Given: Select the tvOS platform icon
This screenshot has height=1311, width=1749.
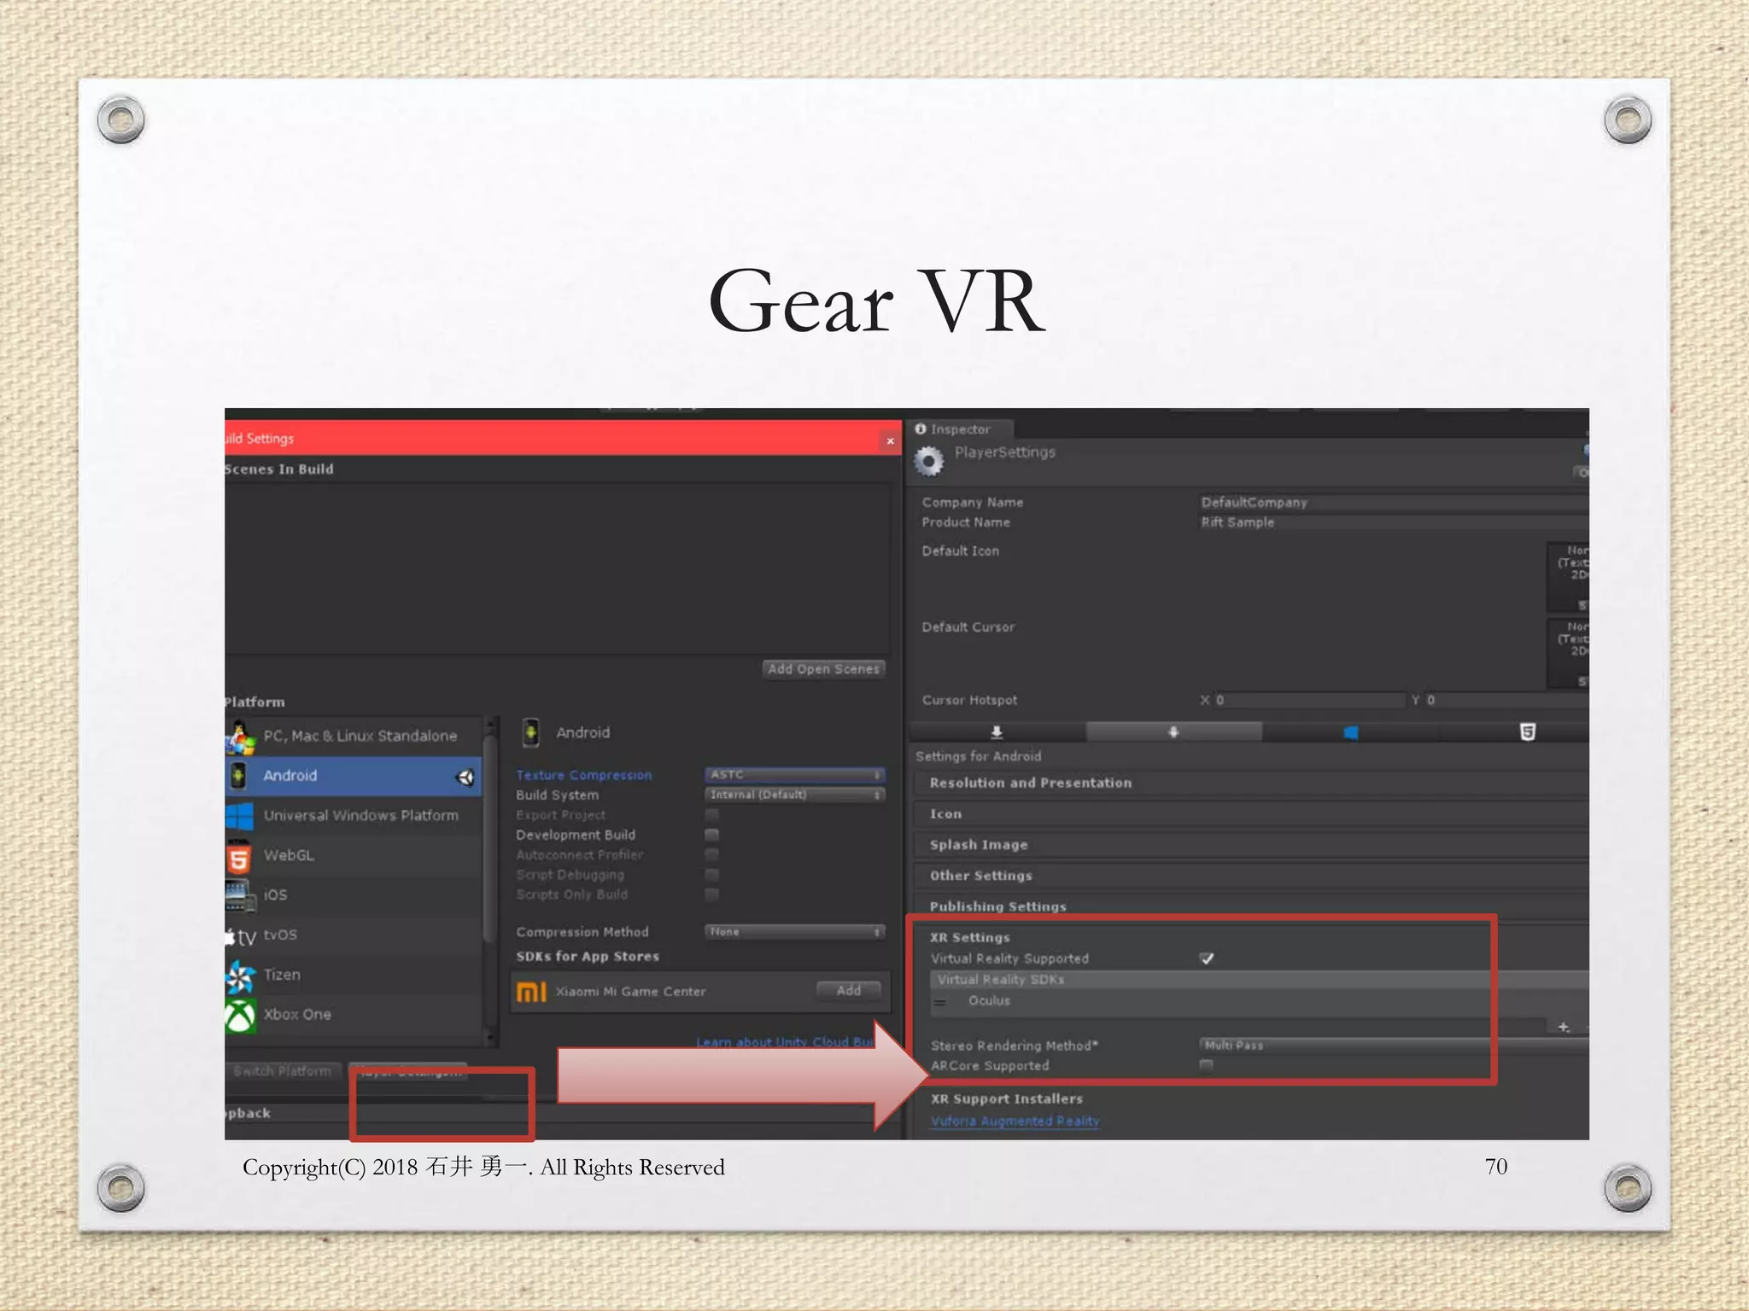Looking at the screenshot, I should coord(241,936).
